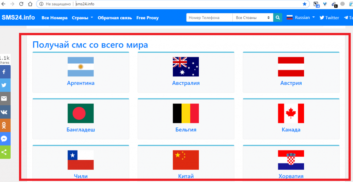Screen dimensions: 353x182
Task: Open the Russian language selector
Action: 301,18
